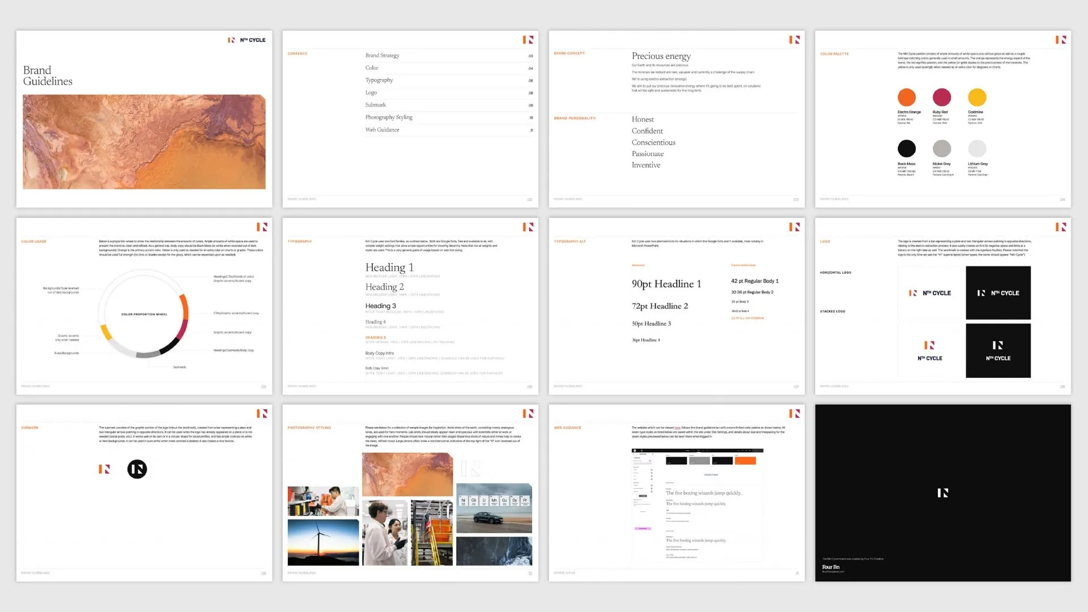Open the Typography contents entry
Screen dimensions: 1088x612
click(x=449, y=80)
